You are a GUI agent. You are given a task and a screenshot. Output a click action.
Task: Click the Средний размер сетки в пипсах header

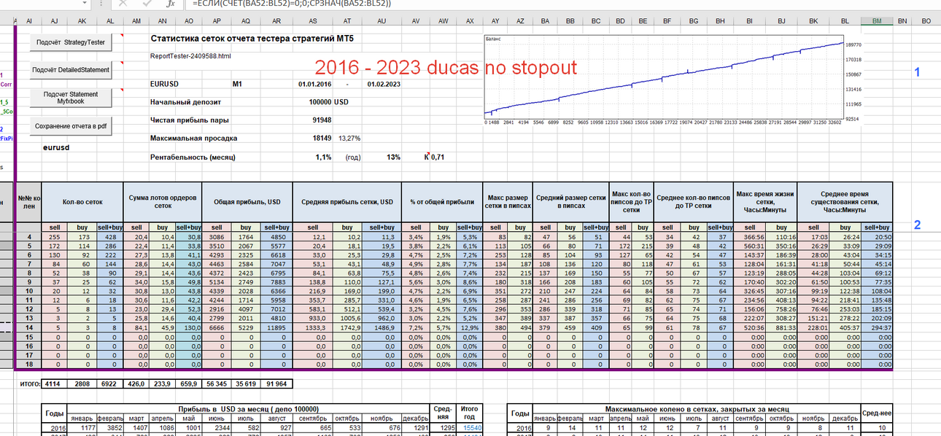571,201
